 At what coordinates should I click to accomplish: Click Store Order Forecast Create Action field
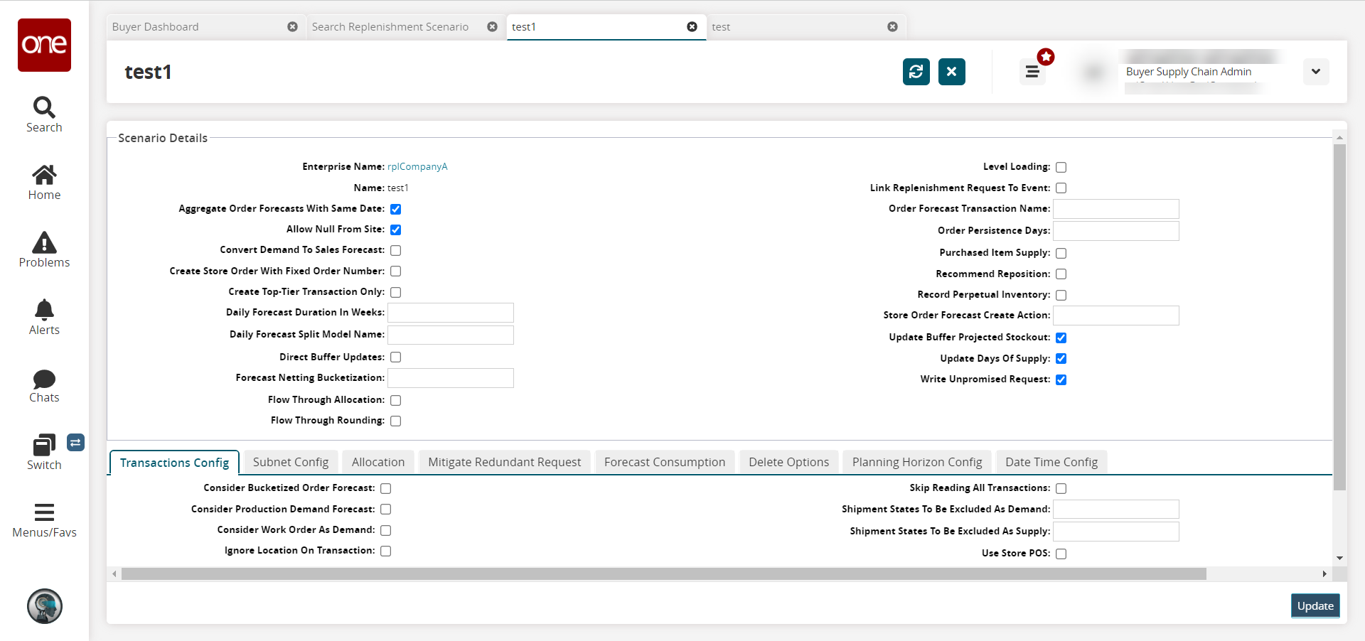point(1116,316)
